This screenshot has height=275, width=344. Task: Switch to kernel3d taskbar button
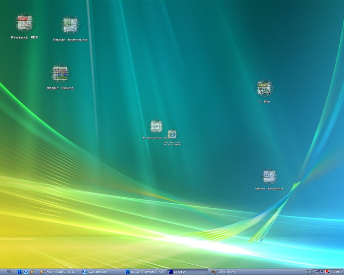[187, 272]
